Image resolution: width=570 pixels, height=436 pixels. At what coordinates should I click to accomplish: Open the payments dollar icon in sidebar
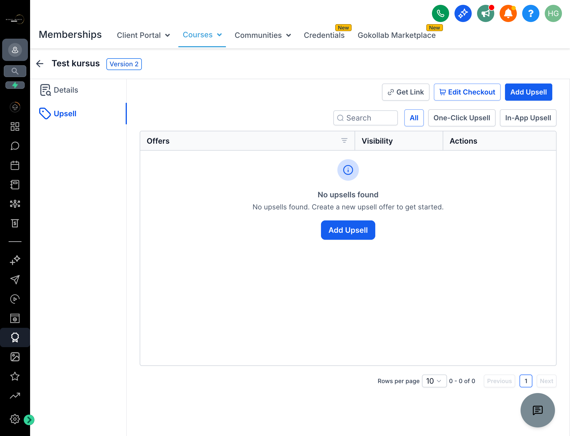(x=15, y=223)
